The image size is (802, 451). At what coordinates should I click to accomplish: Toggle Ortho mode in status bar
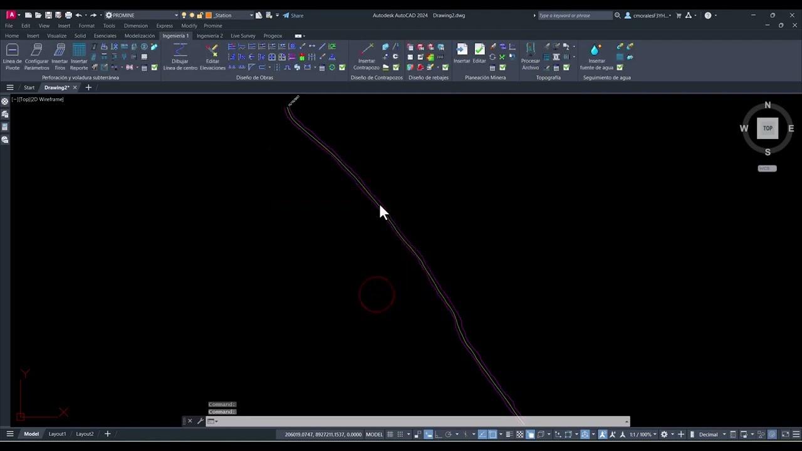(x=438, y=434)
